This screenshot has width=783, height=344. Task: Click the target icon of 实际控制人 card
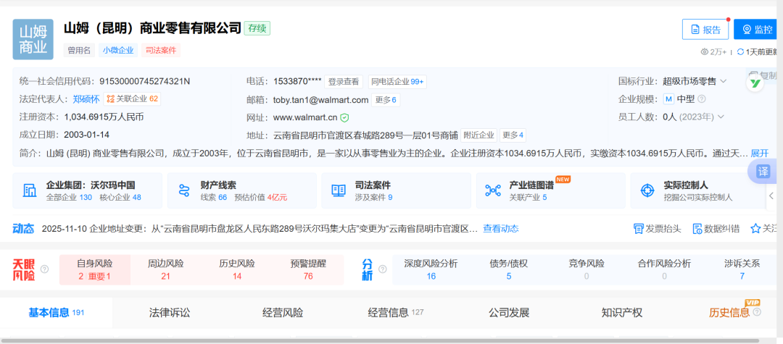647,190
